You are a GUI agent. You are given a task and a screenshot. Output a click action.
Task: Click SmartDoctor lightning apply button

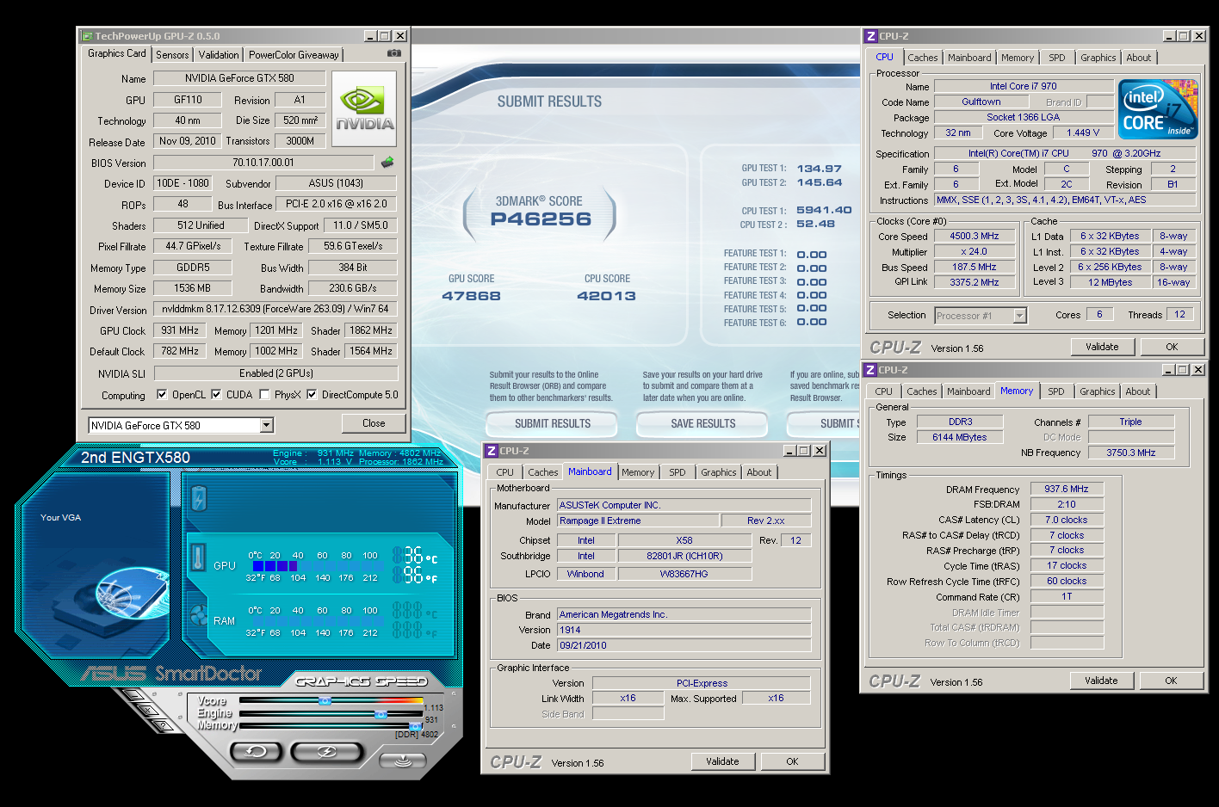point(326,751)
